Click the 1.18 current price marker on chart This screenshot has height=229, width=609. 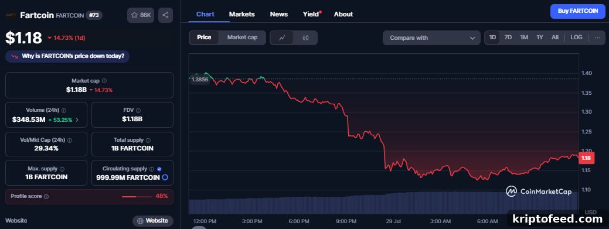click(586, 158)
